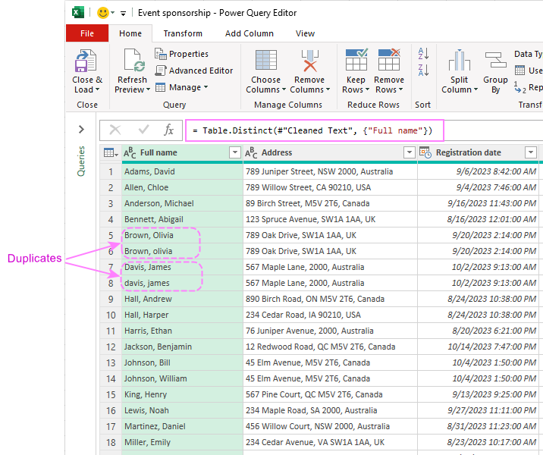Open query Properties
Viewport: 543px width, 455px height.
click(x=181, y=54)
